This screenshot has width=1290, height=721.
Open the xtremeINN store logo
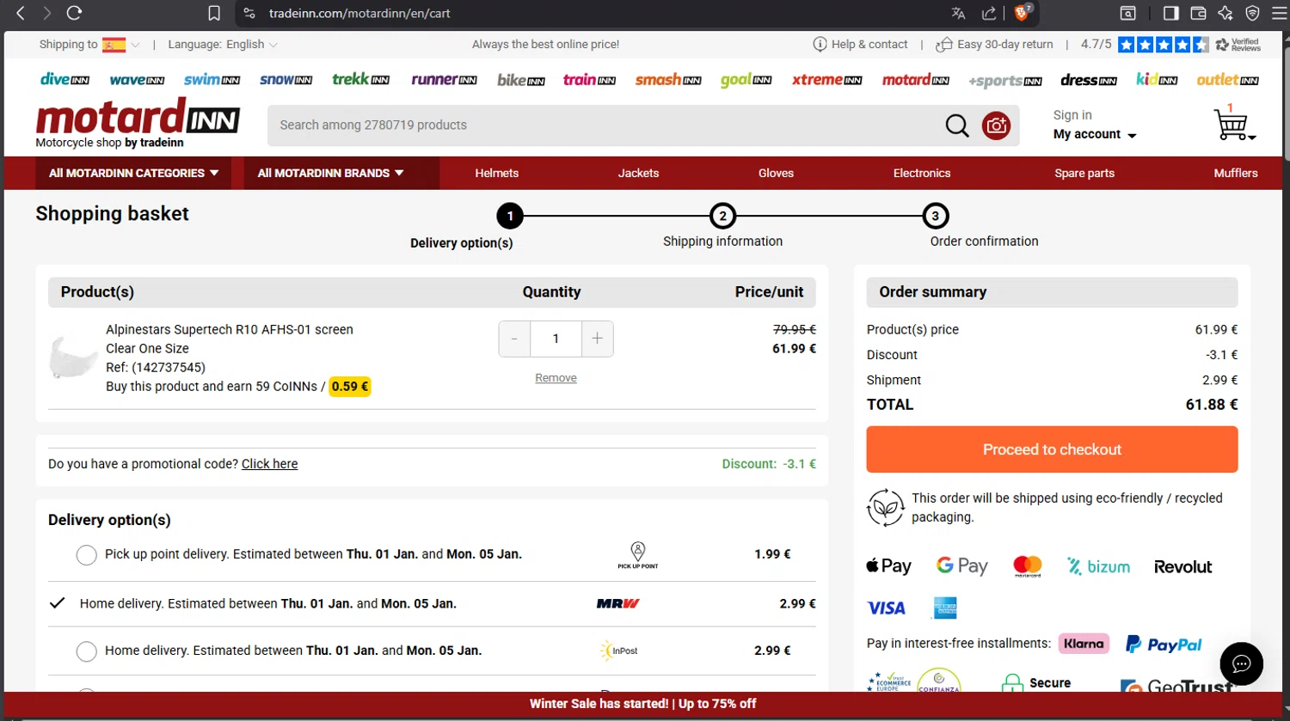[x=826, y=80]
